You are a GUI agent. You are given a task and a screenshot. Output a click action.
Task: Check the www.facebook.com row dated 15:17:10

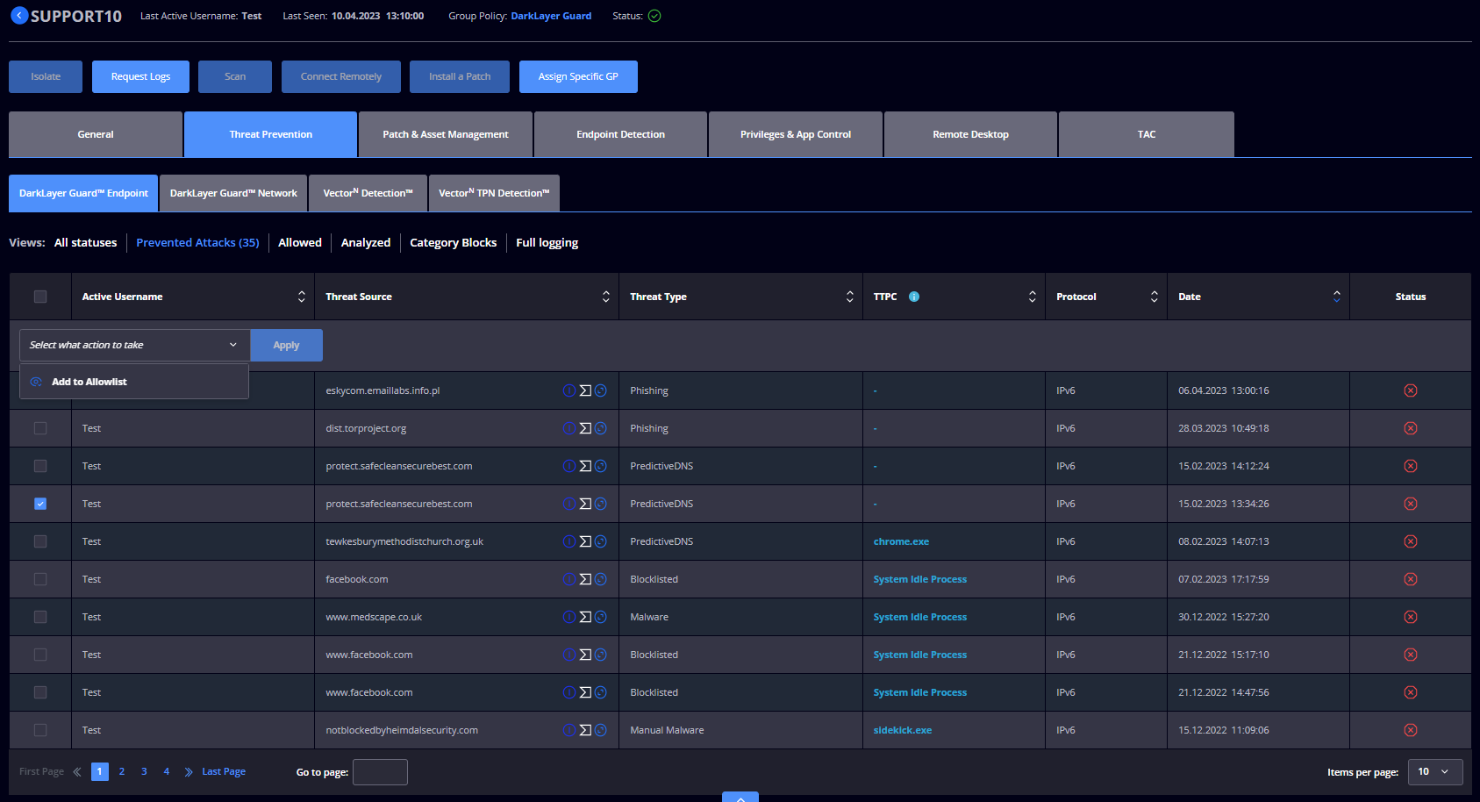pos(40,655)
